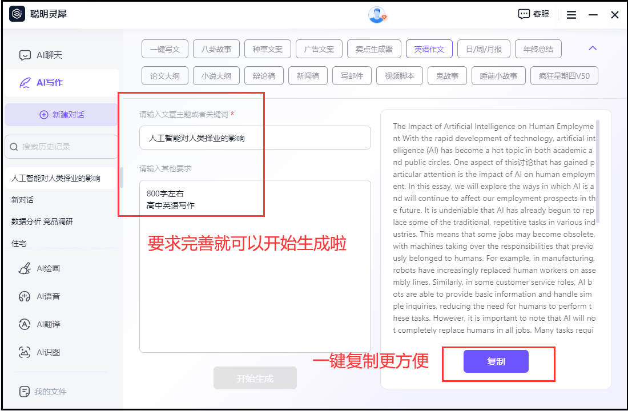The image size is (628, 411).
Task: Collapse the writing template list chevron
Action: click(x=593, y=48)
